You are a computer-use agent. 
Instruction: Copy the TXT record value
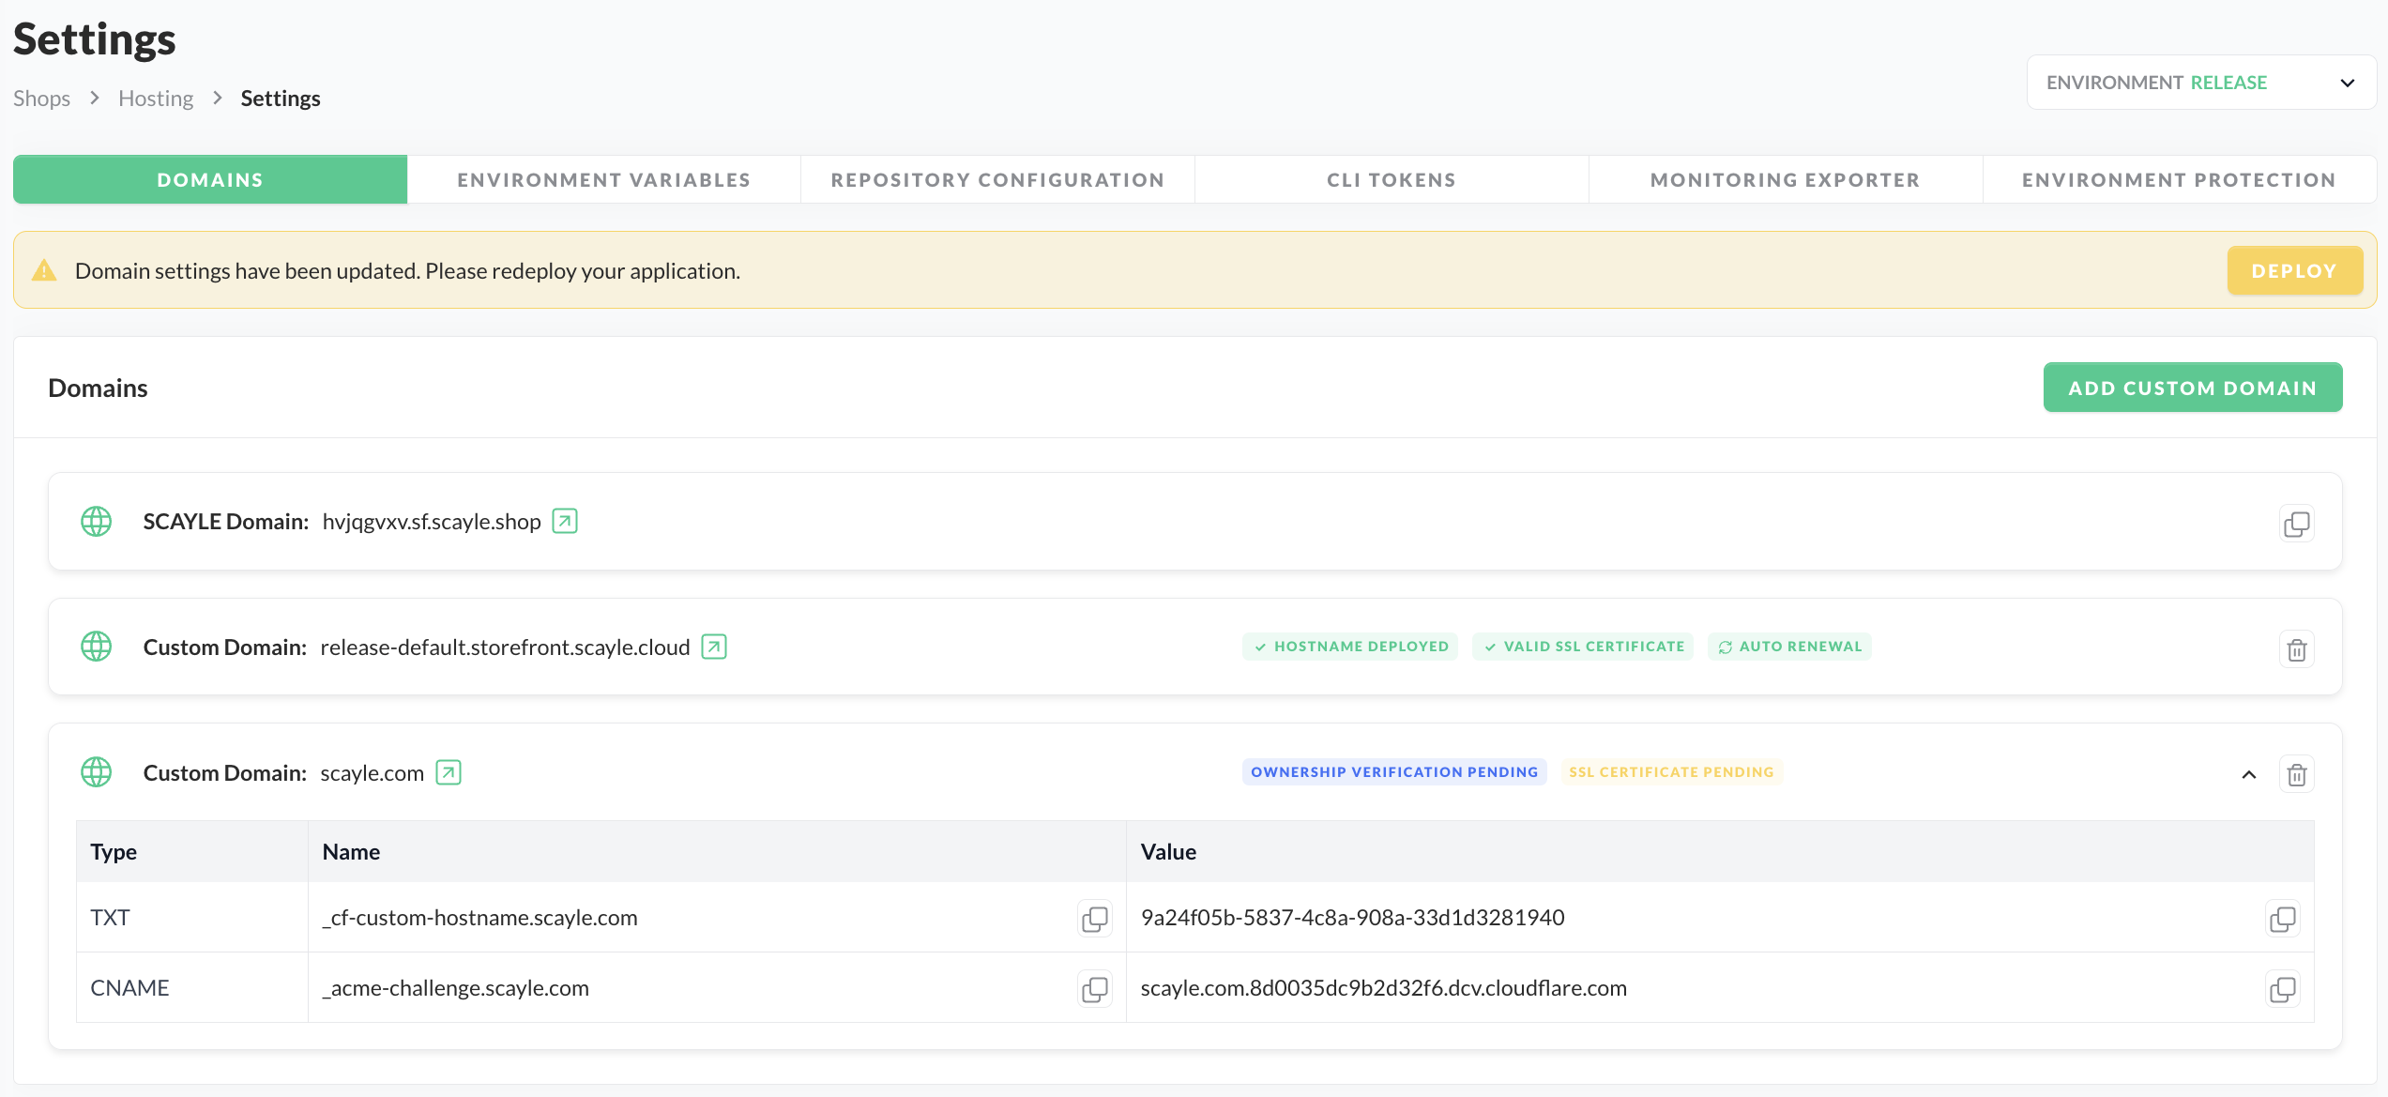pyautogui.click(x=2282, y=919)
